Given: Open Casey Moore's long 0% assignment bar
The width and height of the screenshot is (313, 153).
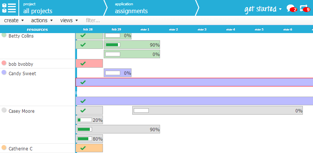Looking at the screenshot, I should pyautogui.click(x=218, y=110).
